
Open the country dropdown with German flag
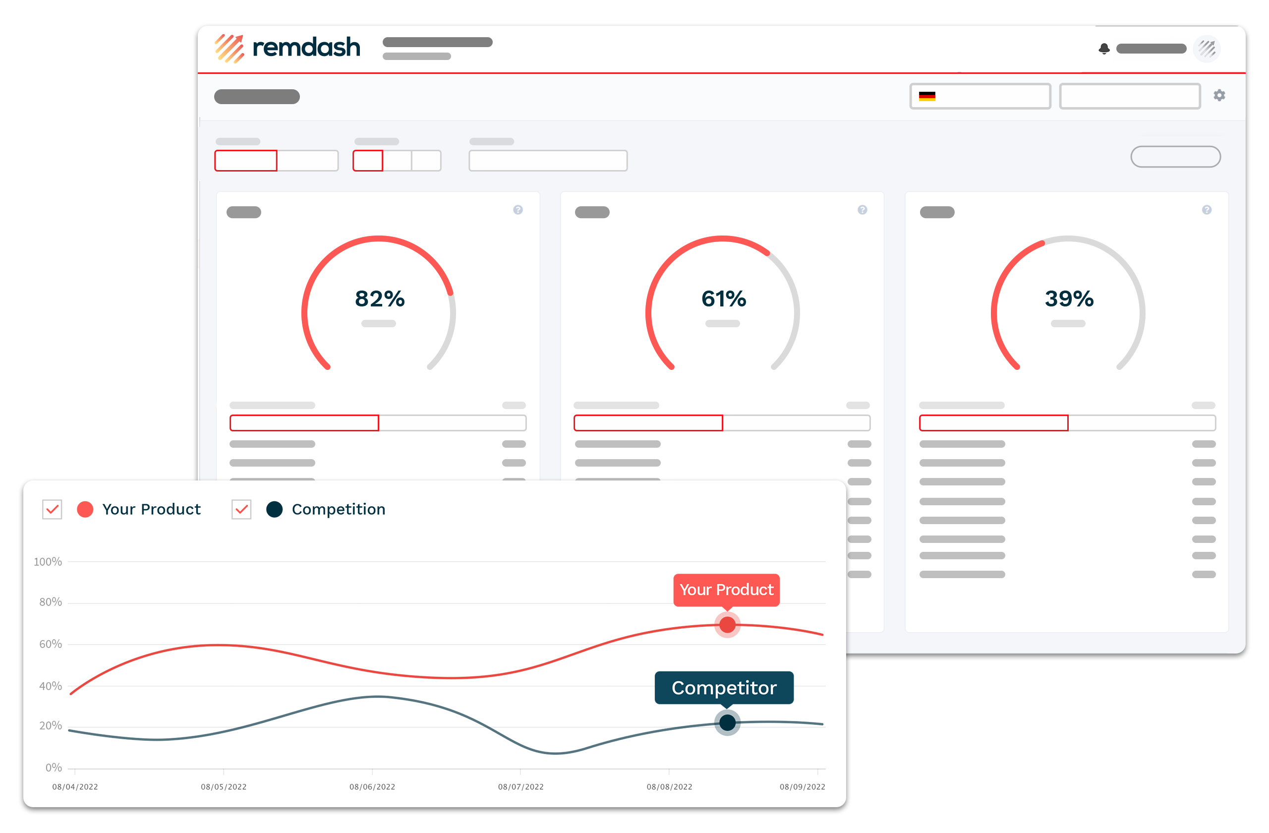980,96
